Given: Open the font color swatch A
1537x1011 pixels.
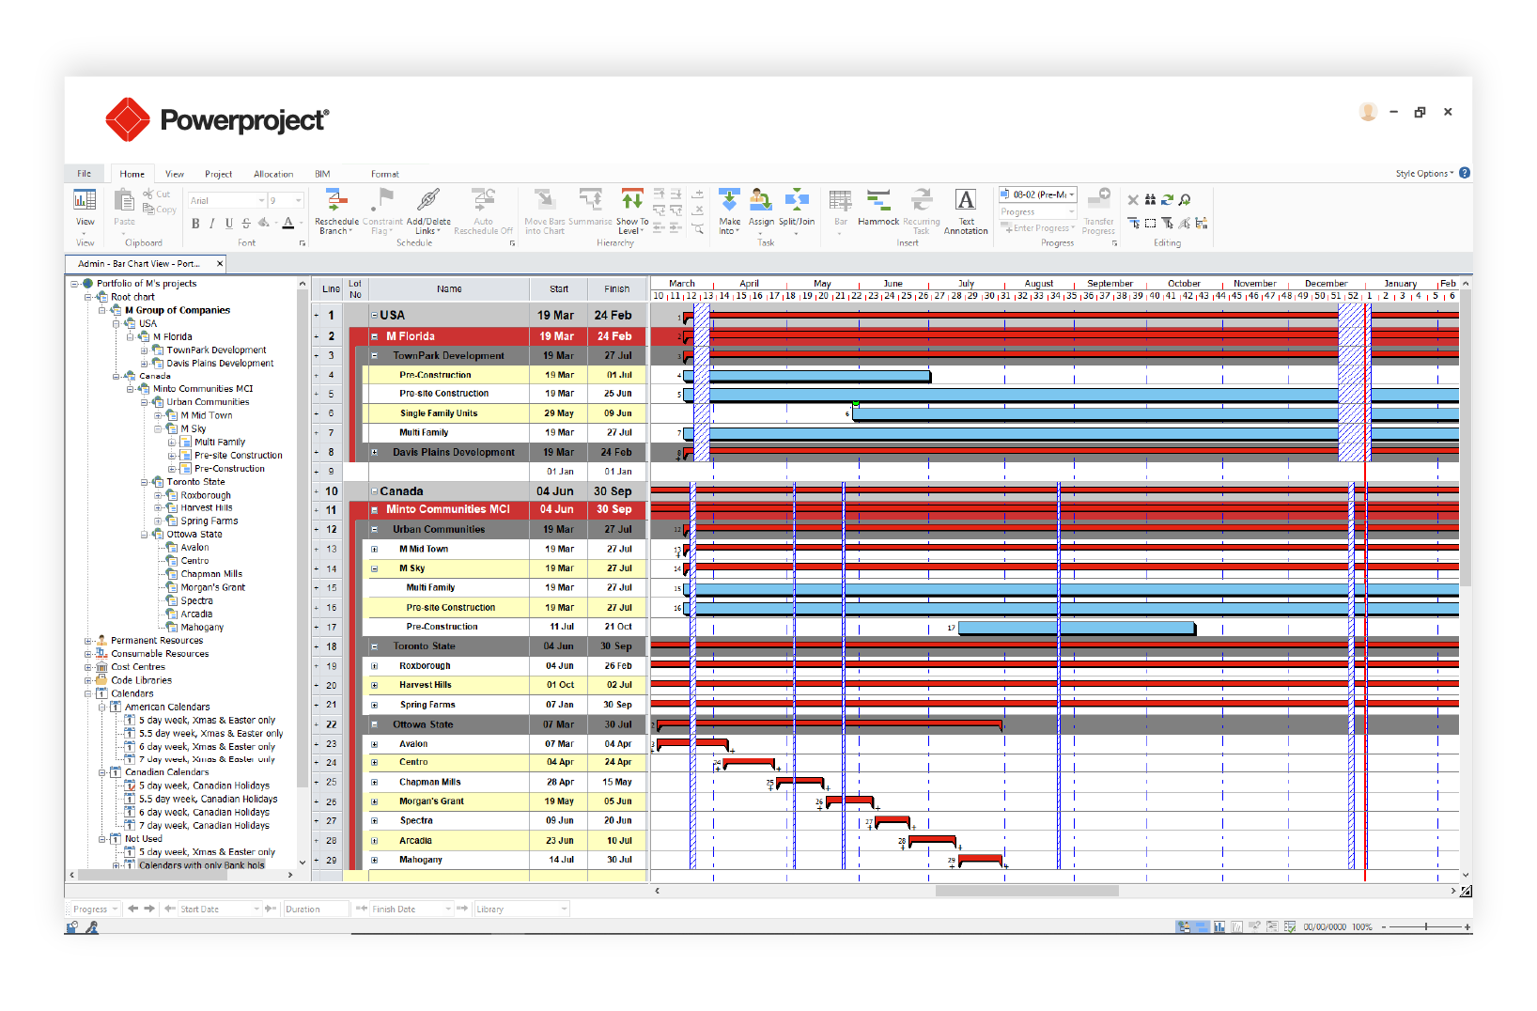Looking at the screenshot, I should tap(287, 224).
